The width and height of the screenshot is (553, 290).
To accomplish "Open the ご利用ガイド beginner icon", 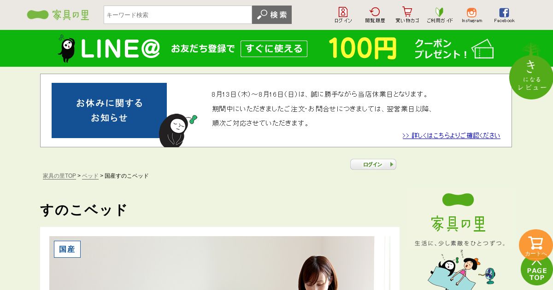I will pyautogui.click(x=440, y=15).
